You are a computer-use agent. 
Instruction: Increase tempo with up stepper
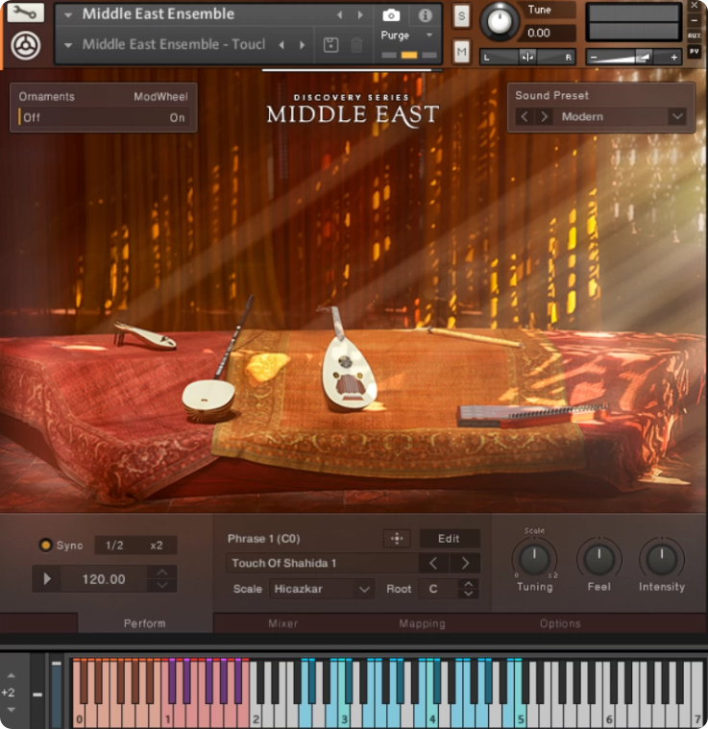(x=162, y=572)
